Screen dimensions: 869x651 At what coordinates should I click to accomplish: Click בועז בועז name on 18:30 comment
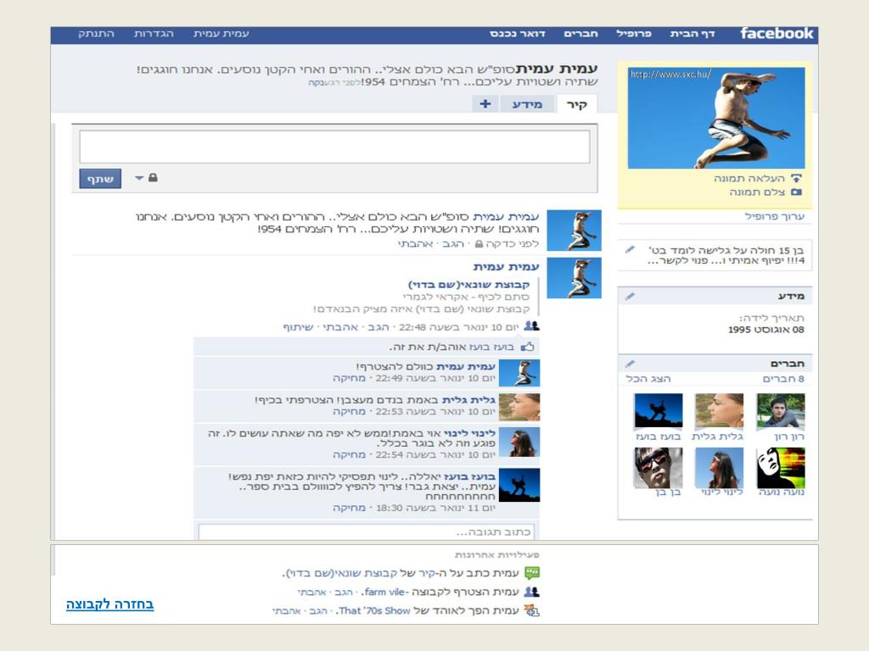coord(468,476)
